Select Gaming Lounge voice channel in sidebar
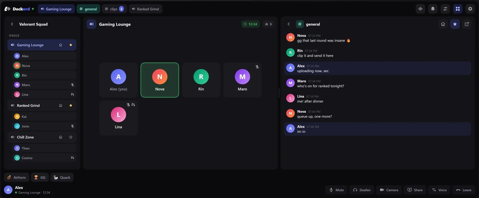 point(42,45)
